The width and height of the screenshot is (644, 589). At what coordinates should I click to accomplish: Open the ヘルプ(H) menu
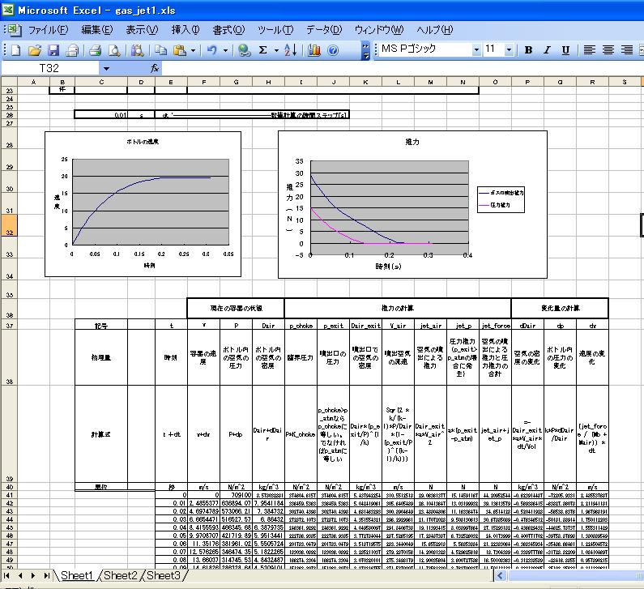(434, 30)
